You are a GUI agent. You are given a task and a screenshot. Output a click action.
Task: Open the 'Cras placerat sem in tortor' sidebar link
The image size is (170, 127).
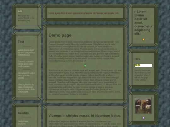26,75
